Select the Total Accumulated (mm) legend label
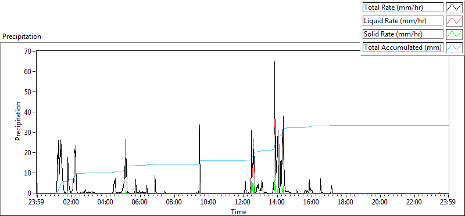 (403, 47)
